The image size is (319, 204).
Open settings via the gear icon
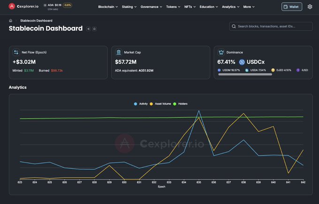click(310, 7)
